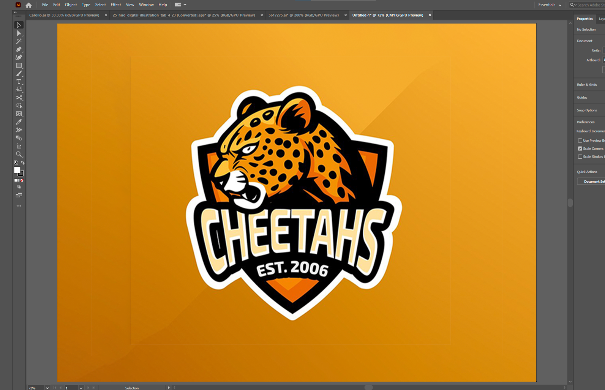Jump to first artboard button
Screen dimensions: 605x390
(55, 388)
